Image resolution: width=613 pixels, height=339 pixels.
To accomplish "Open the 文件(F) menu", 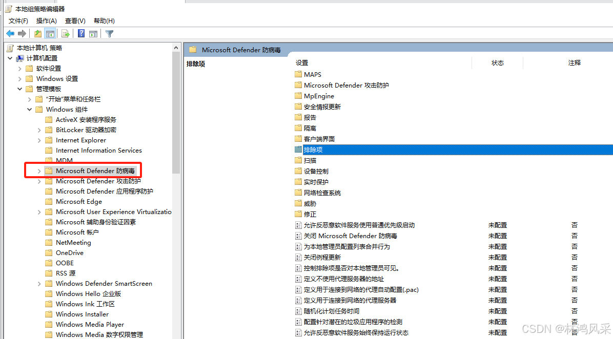I will pyautogui.click(x=18, y=20).
